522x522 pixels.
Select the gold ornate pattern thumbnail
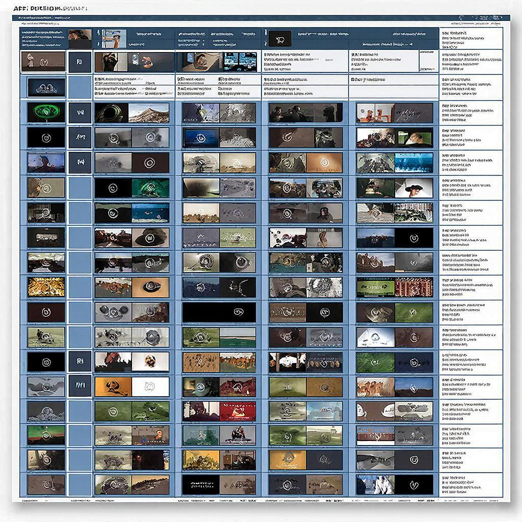pyautogui.click(x=46, y=287)
